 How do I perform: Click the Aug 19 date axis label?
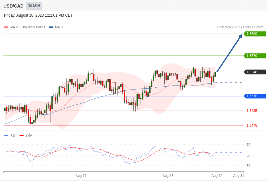click(217, 176)
